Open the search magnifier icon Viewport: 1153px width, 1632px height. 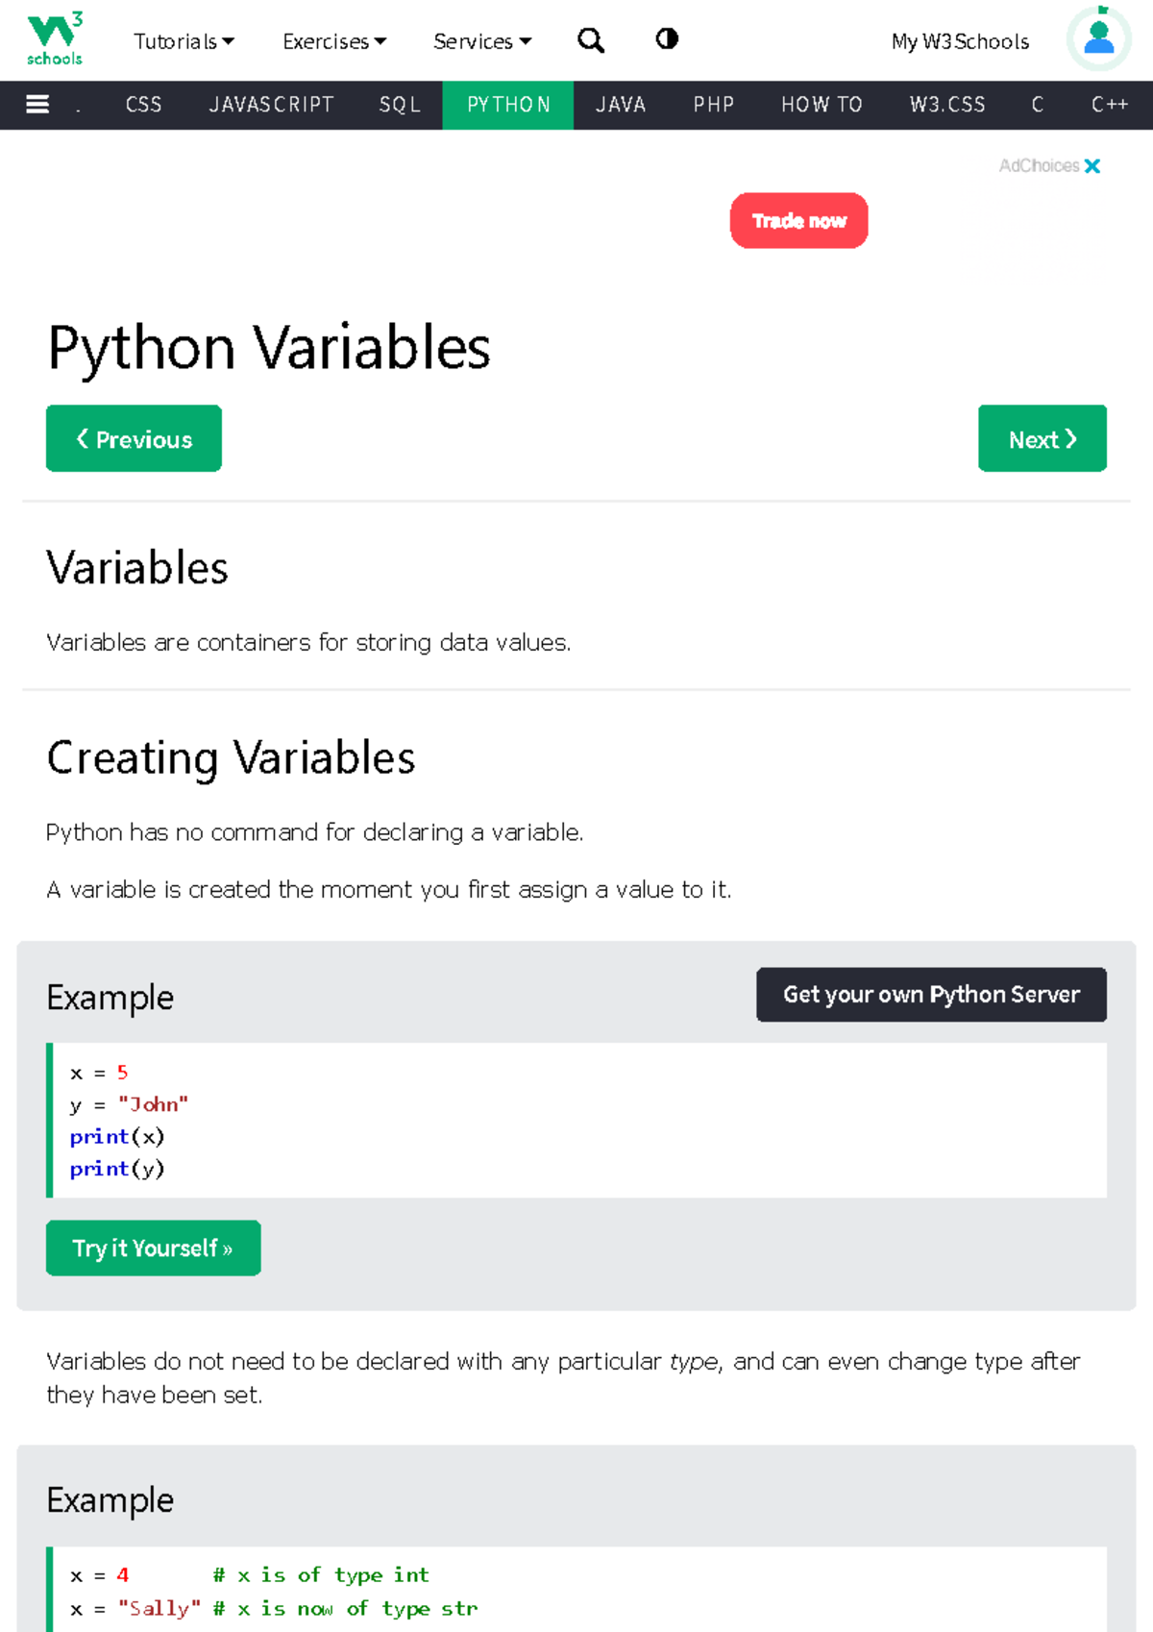click(590, 40)
